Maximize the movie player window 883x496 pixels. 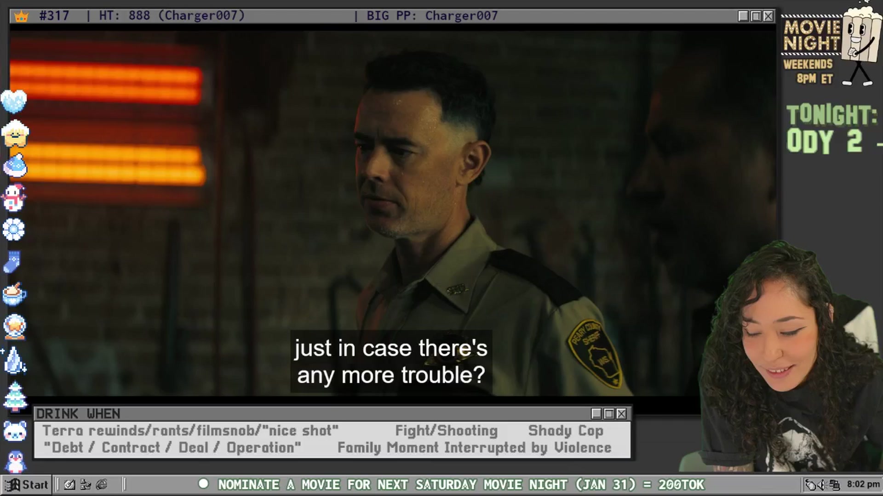(x=756, y=16)
